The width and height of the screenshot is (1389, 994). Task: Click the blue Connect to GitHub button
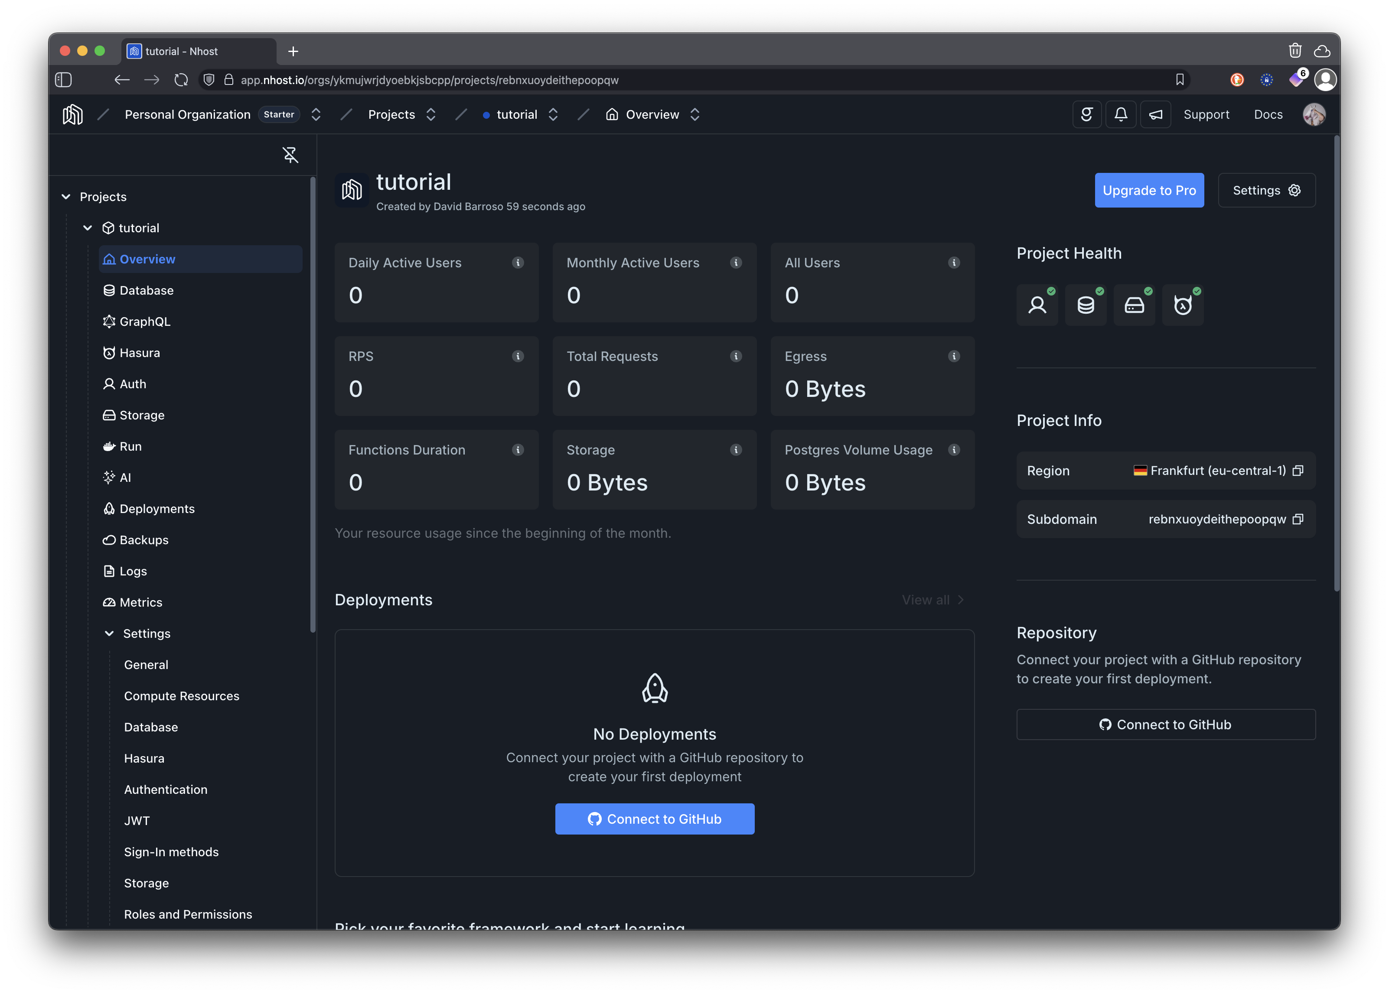pyautogui.click(x=654, y=819)
